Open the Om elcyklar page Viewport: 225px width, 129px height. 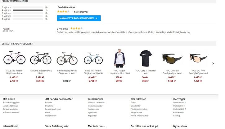coord(135,106)
